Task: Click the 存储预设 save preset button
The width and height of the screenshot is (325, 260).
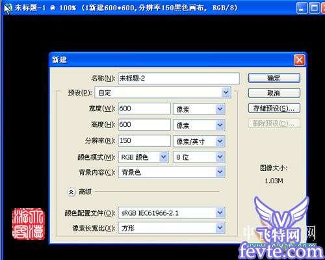Action: [x=274, y=108]
